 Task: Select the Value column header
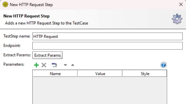coord(100,74)
